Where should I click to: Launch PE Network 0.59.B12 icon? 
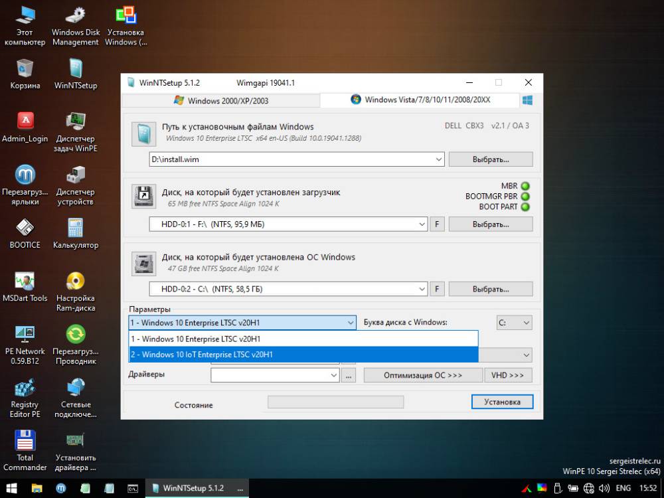25,345
